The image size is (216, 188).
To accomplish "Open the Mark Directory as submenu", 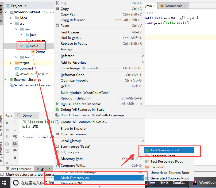I will click(x=100, y=178).
